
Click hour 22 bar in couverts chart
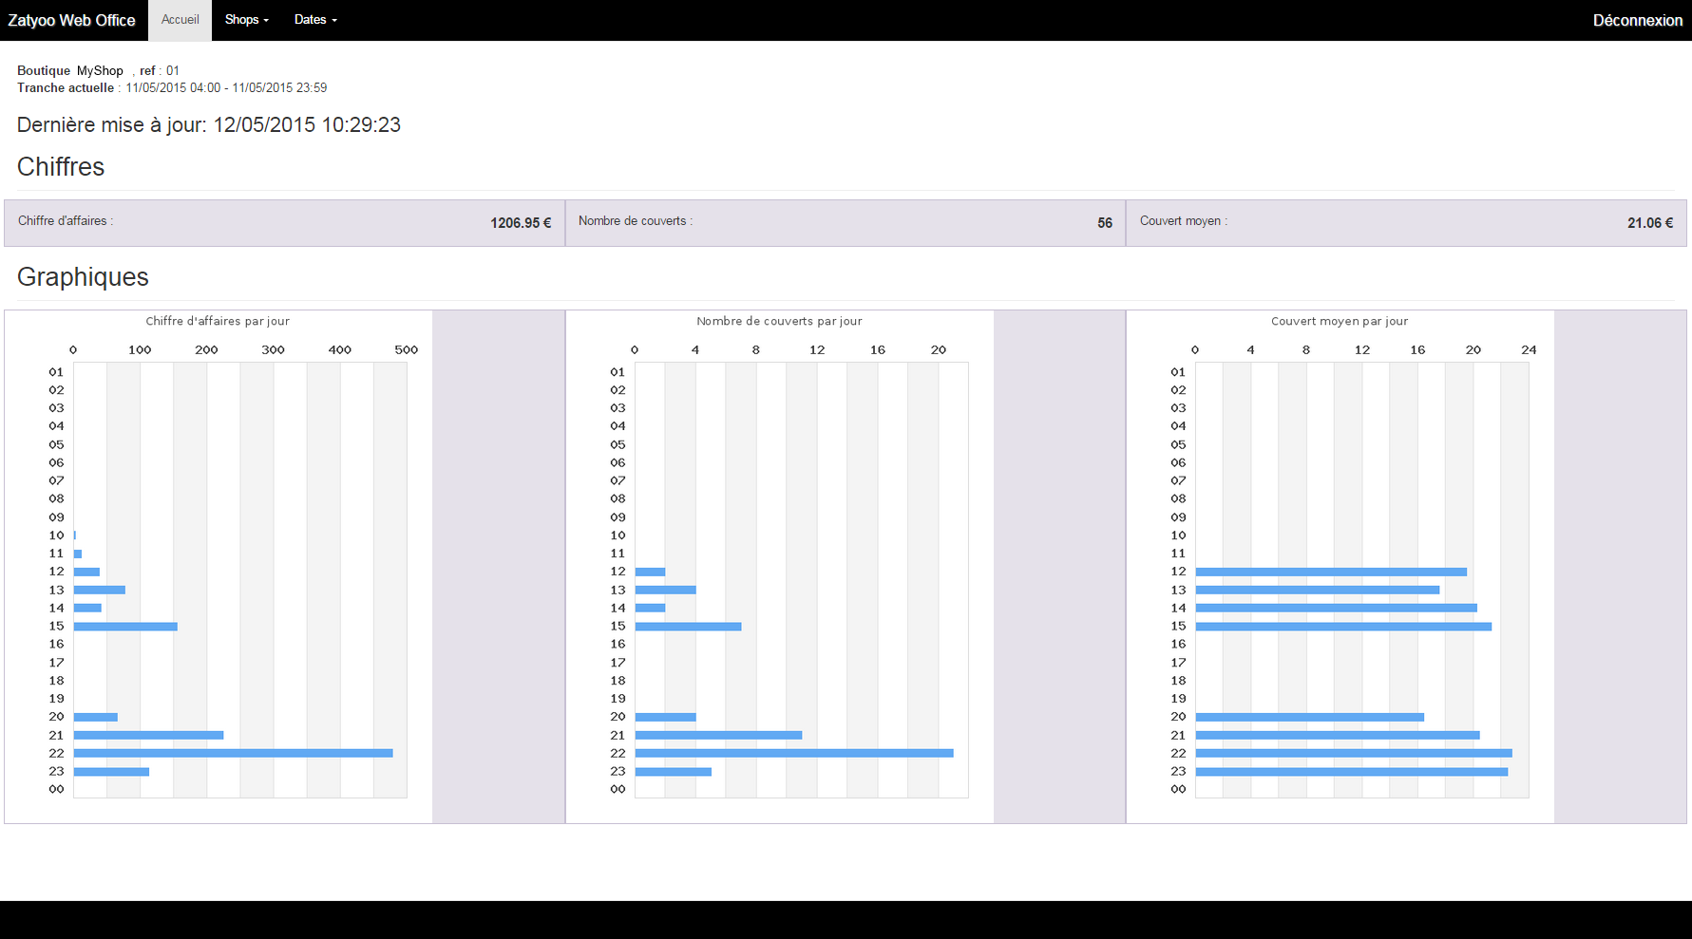[793, 753]
